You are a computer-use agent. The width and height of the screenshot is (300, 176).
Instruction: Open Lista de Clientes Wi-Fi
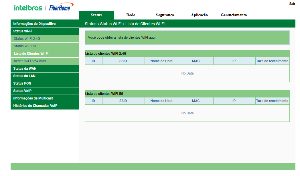(45, 54)
